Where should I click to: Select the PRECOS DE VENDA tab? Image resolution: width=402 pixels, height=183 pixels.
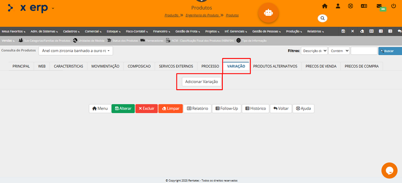(321, 66)
